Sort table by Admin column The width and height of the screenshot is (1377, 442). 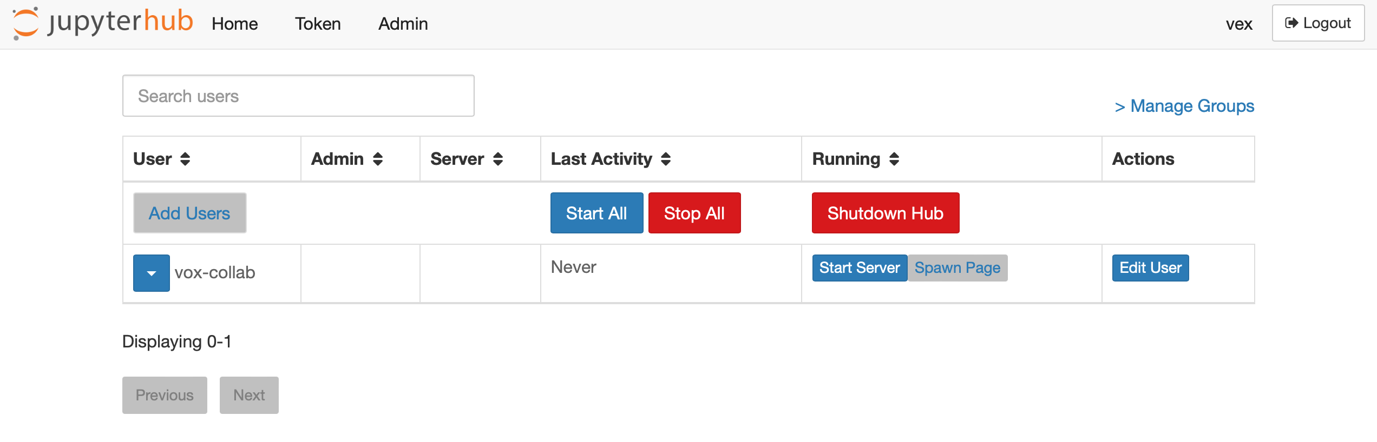[378, 159]
